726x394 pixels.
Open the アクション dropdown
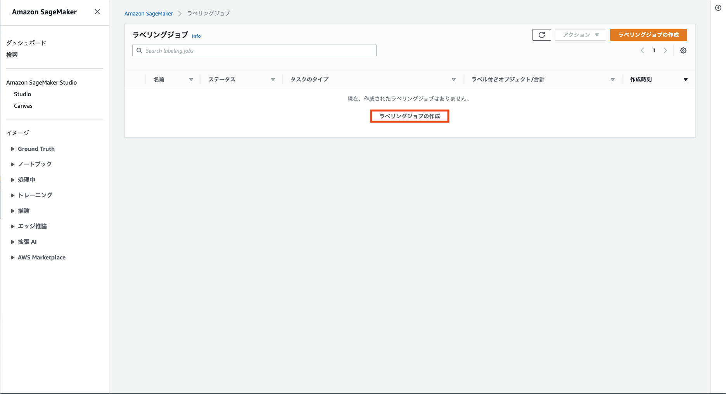pos(581,35)
